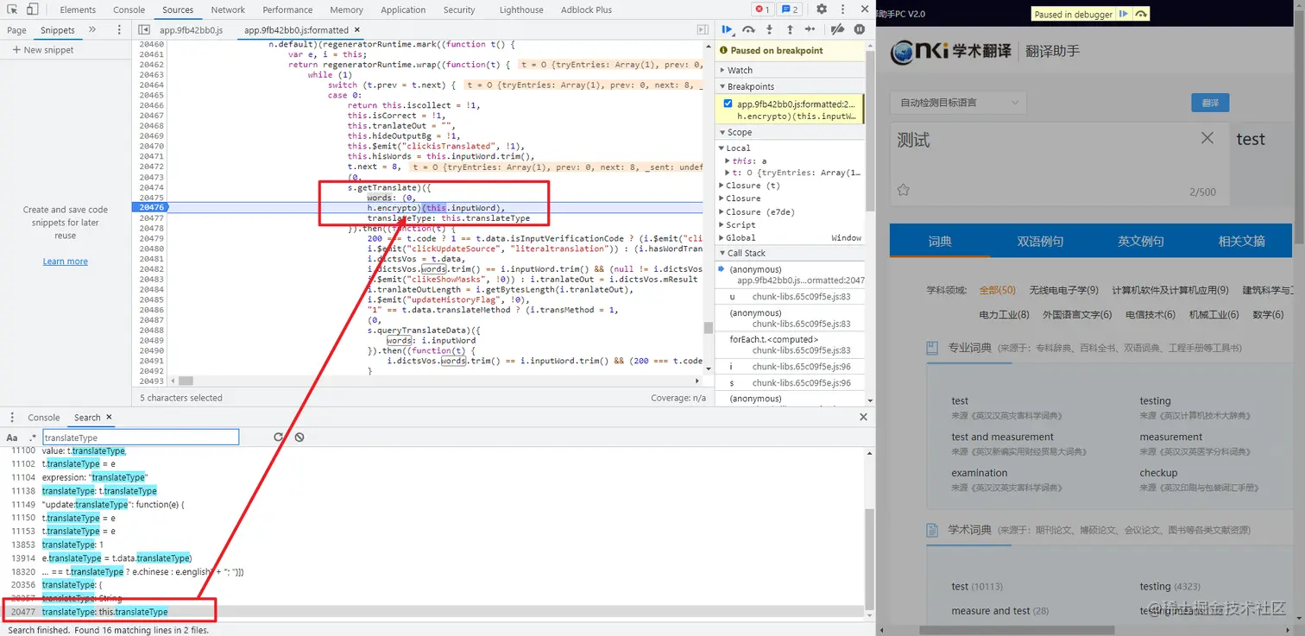This screenshot has height=636, width=1305.
Task: Close the app.9fb42bb0.js:formatted tab
Action: 357,30
